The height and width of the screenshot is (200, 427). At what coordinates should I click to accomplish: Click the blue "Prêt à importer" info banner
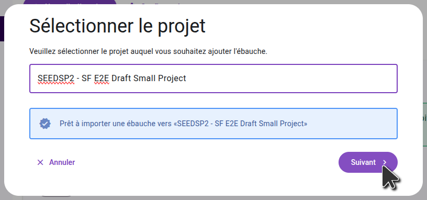click(213, 124)
